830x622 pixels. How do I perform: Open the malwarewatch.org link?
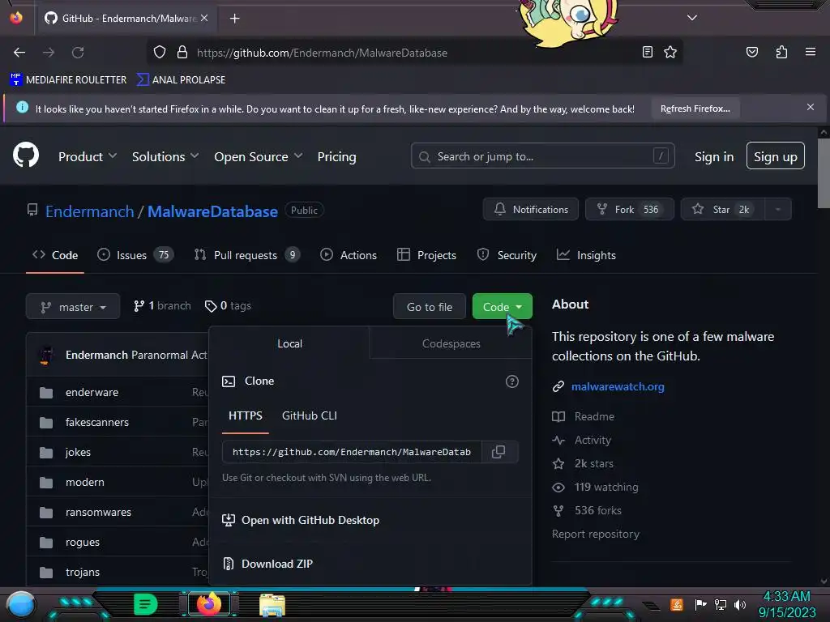coord(617,386)
